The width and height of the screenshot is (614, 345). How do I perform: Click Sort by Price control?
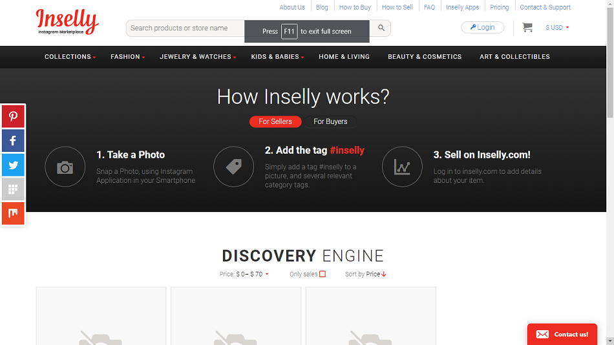click(365, 274)
